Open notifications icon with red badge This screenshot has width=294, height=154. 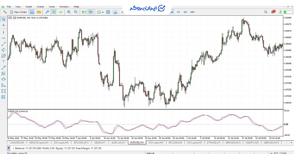click(273, 12)
